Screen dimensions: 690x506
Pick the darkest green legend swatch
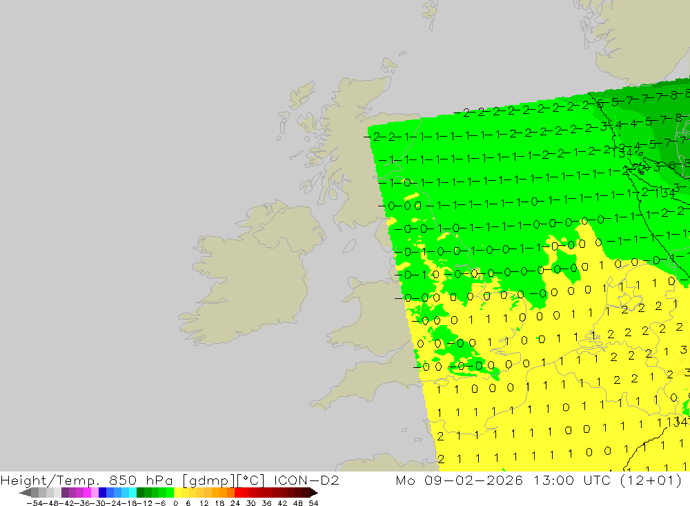pos(140,493)
